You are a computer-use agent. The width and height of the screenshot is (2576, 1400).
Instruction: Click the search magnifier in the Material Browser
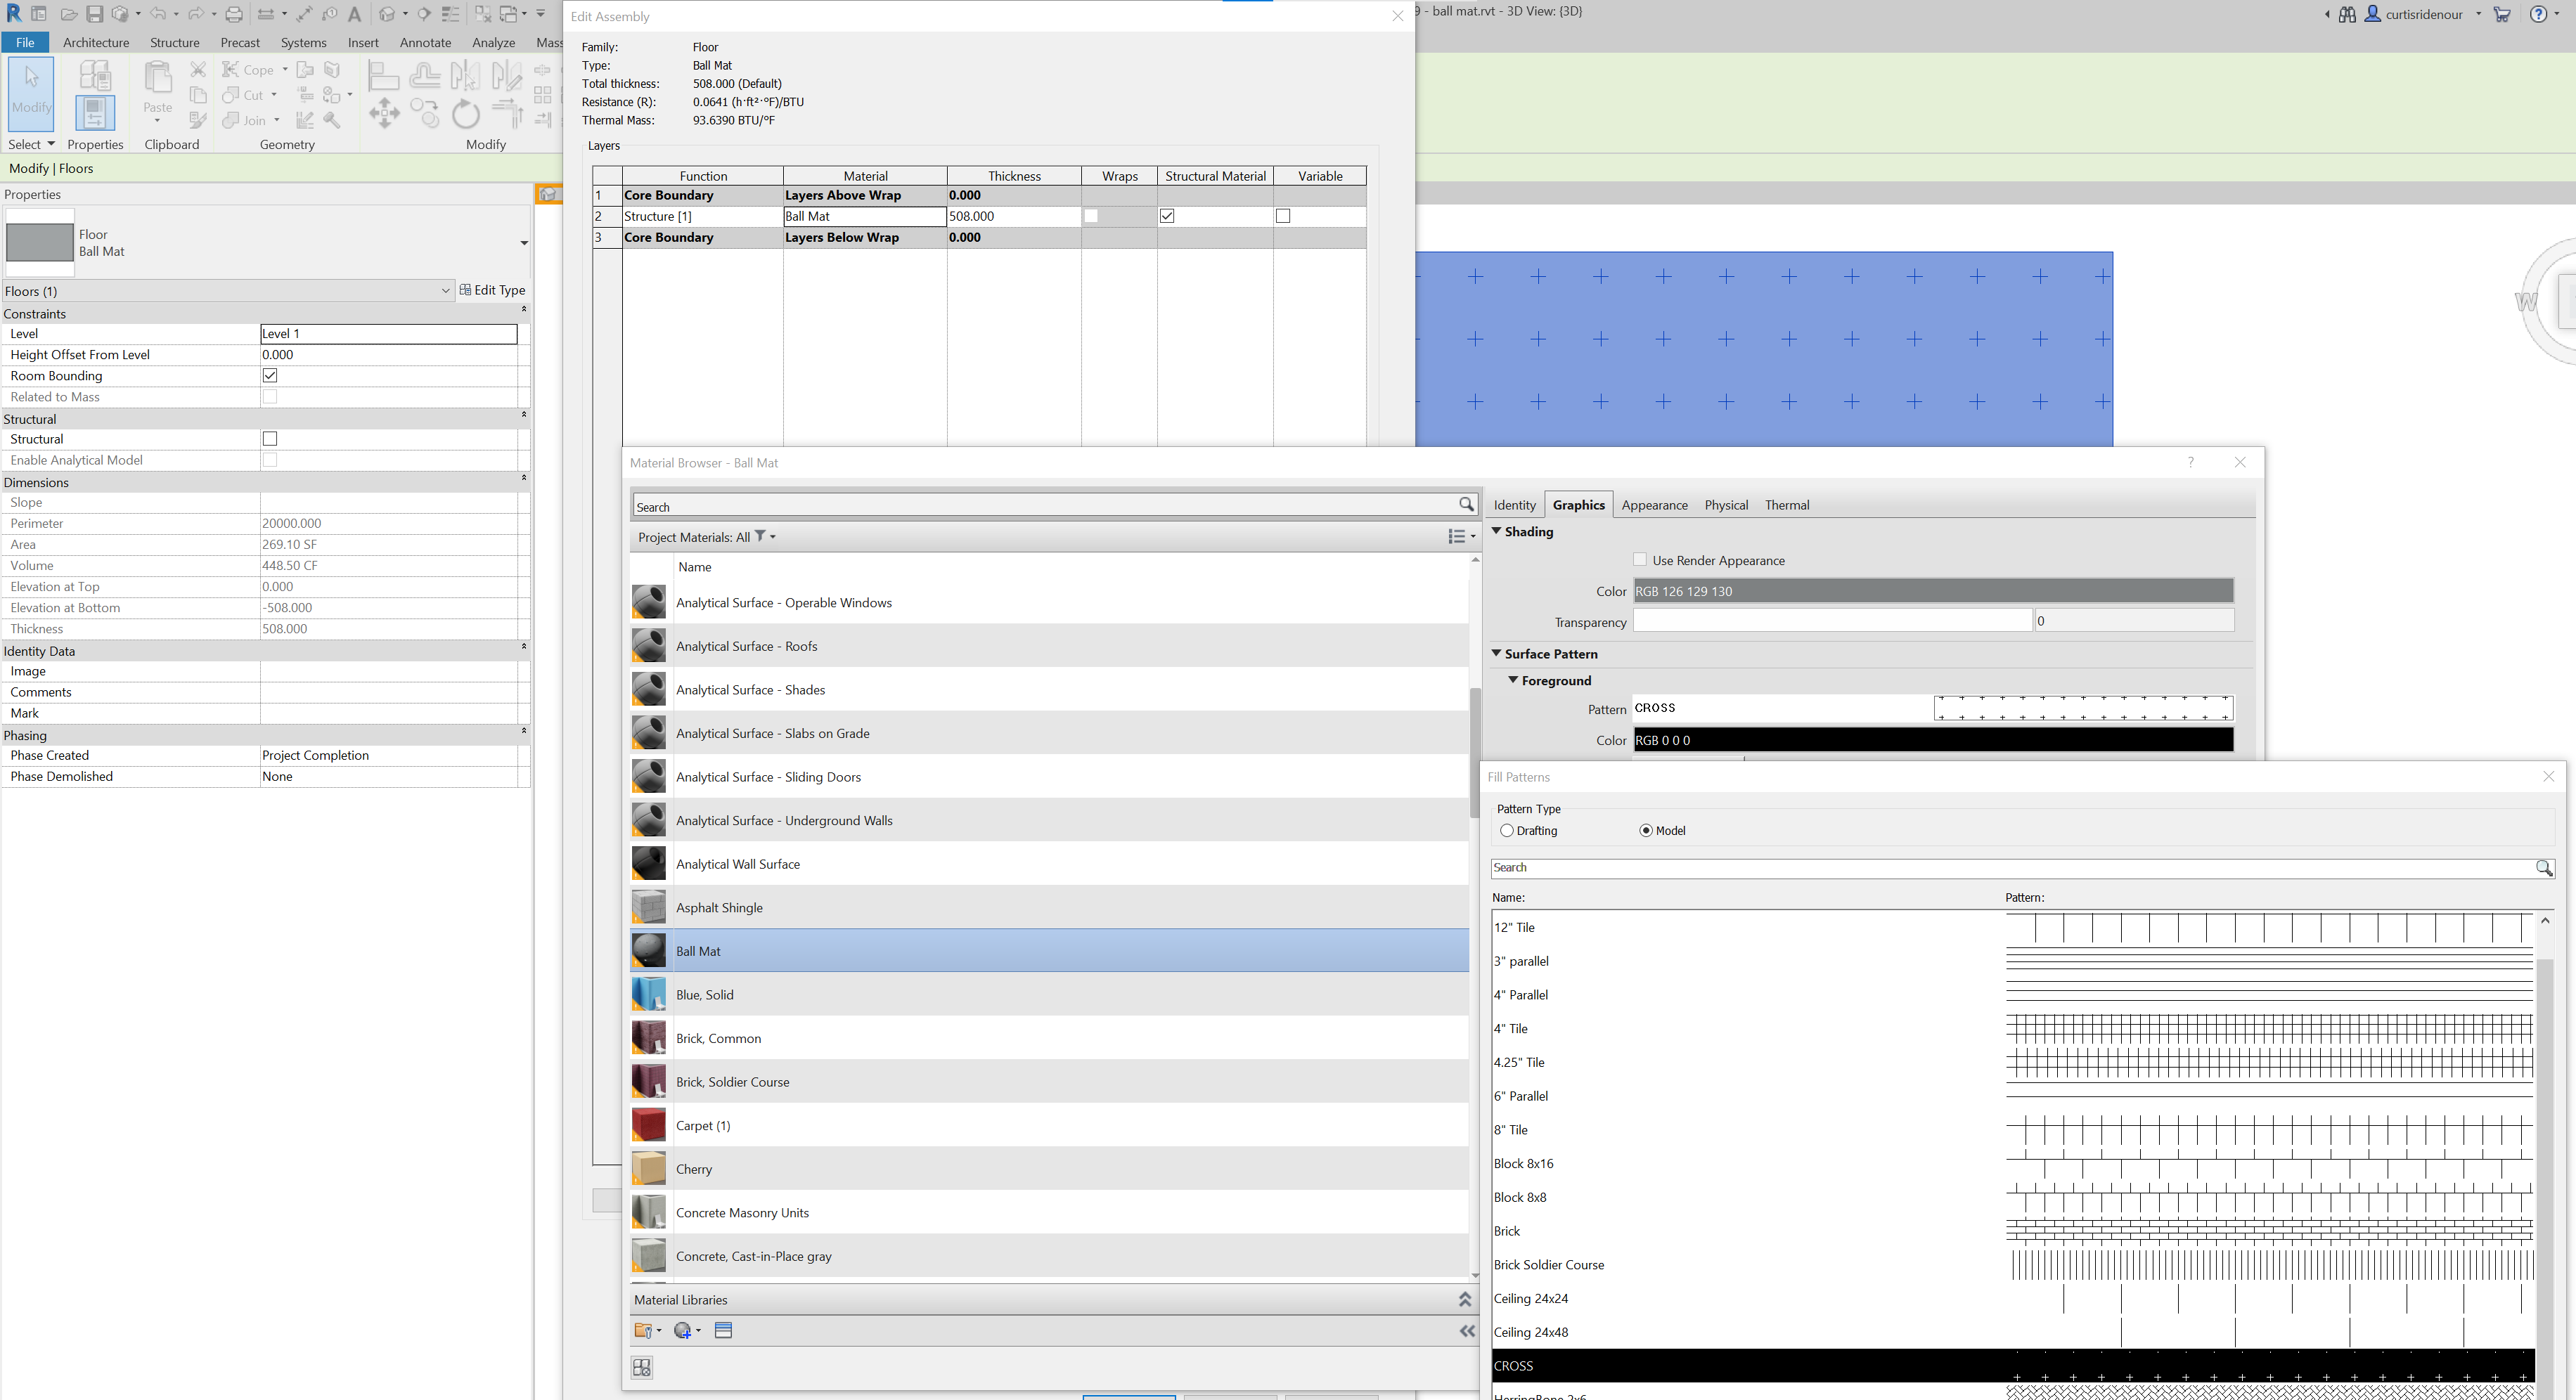1467,505
